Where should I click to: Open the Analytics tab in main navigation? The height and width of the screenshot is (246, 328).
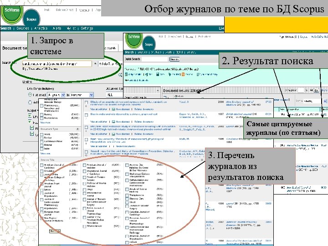point(41,28)
